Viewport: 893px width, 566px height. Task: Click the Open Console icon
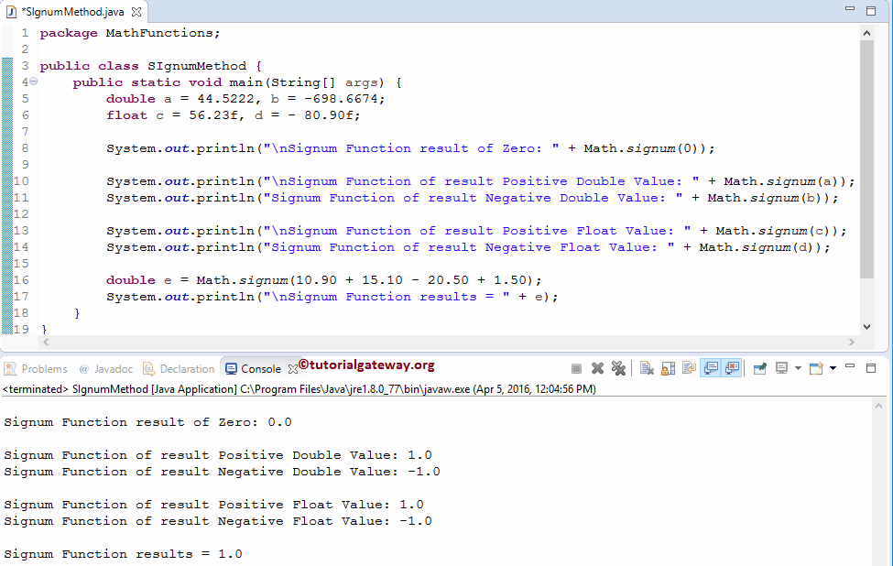[817, 367]
